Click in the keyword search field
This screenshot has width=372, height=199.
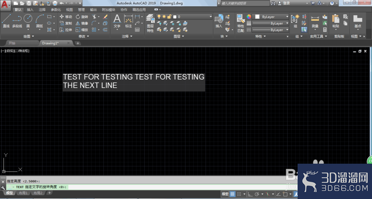point(244,3)
